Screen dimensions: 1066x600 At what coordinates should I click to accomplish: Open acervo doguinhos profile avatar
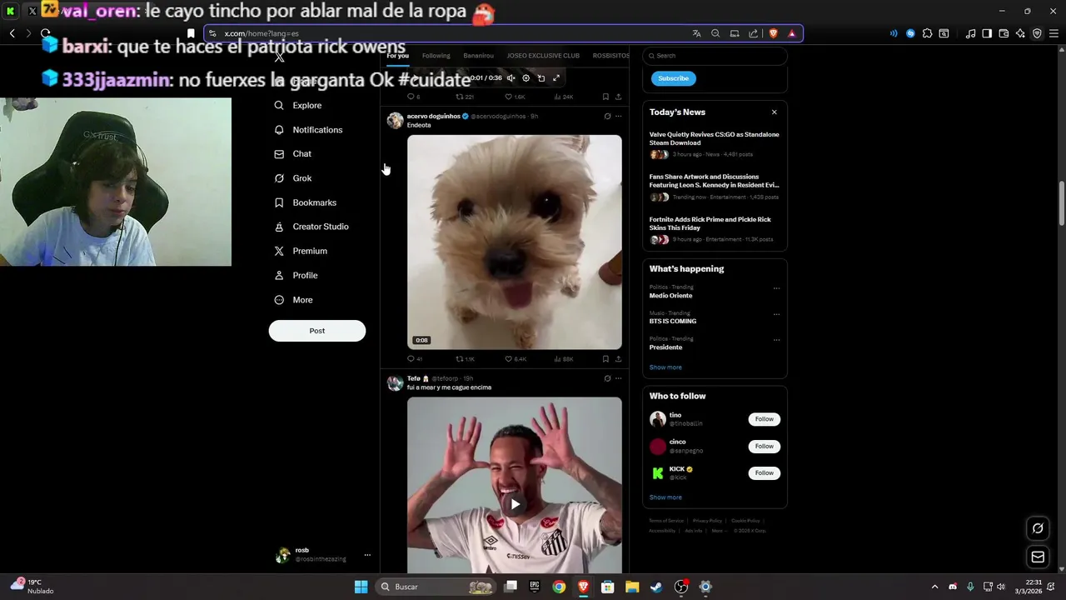tap(396, 120)
